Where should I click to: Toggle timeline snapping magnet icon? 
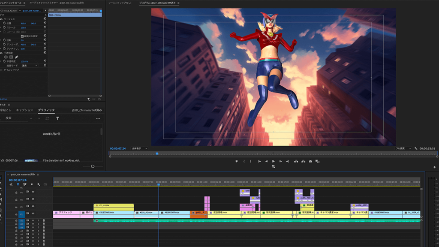coord(18,184)
